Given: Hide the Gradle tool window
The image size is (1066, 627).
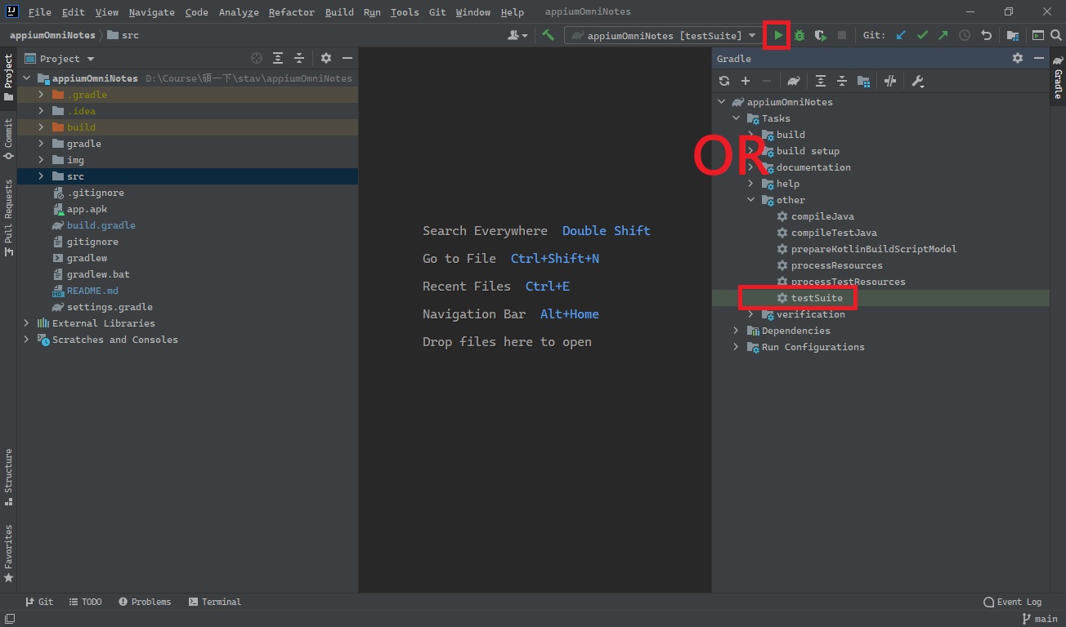Looking at the screenshot, I should point(1039,58).
